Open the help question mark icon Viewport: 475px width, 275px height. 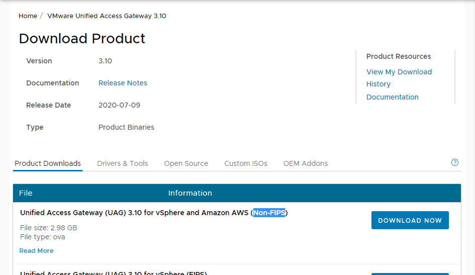coord(455,162)
